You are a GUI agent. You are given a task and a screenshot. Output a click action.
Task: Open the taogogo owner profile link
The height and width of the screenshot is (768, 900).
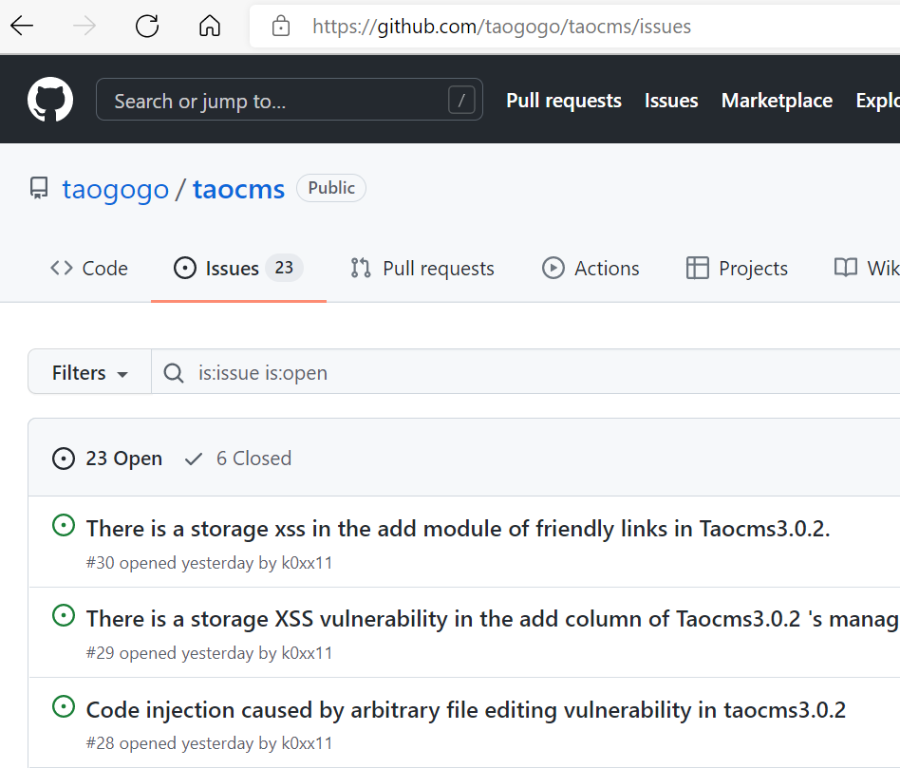tap(115, 189)
